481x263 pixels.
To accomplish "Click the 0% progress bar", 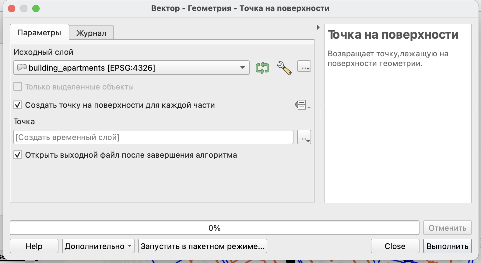I will click(x=214, y=228).
